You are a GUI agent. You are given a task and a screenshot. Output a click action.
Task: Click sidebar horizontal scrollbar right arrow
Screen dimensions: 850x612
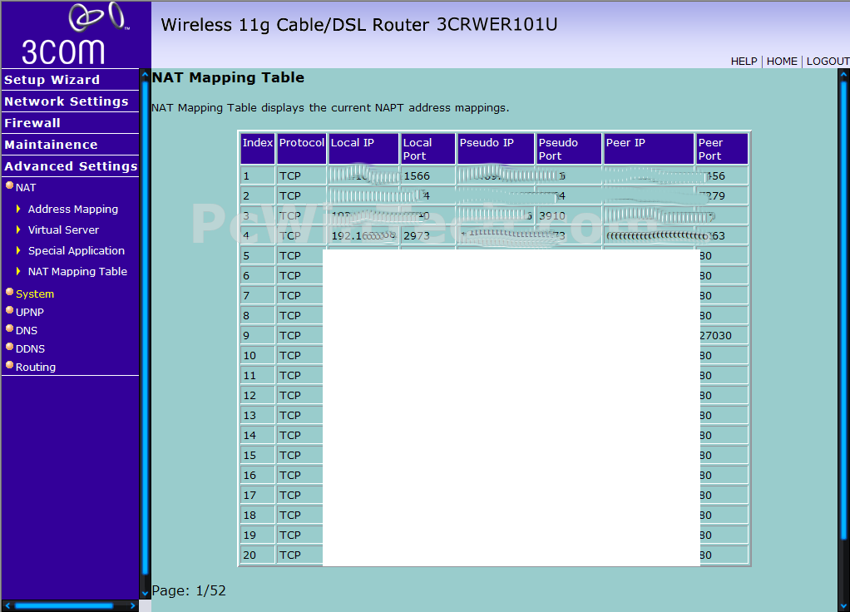[x=133, y=605]
